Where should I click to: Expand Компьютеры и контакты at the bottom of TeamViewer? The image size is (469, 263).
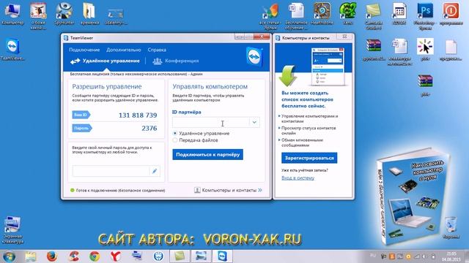point(228,190)
